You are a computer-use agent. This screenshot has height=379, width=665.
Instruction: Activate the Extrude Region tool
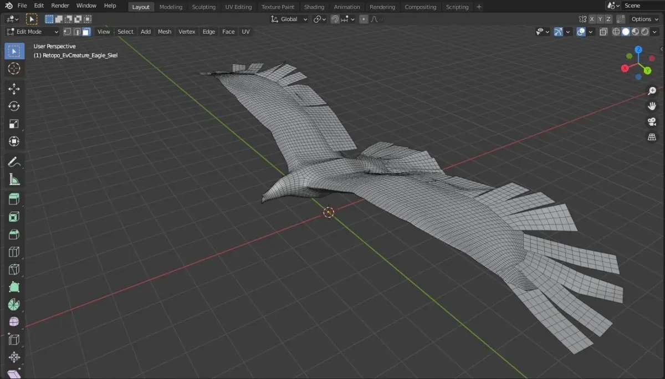(14, 199)
